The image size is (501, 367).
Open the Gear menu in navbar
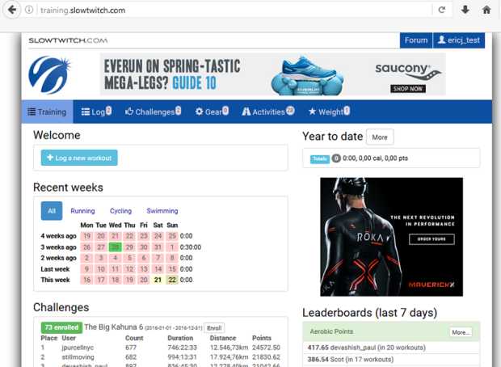click(x=212, y=112)
